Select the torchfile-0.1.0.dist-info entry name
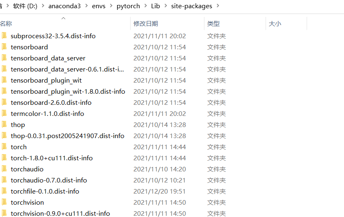Viewport: 344px width, 217px height. point(45,191)
